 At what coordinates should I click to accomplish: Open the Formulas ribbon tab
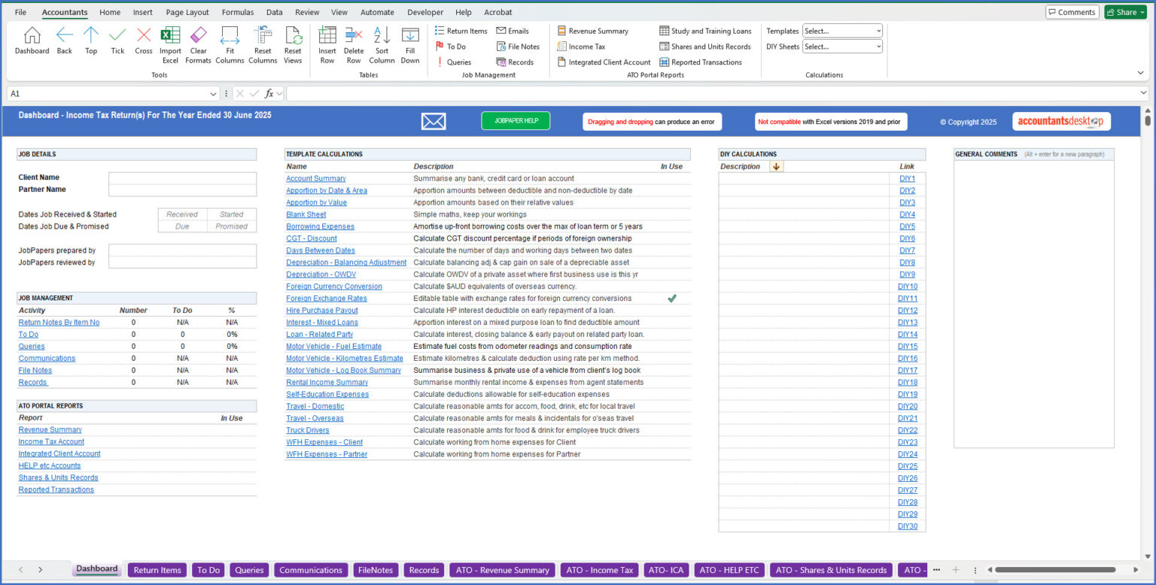(238, 12)
